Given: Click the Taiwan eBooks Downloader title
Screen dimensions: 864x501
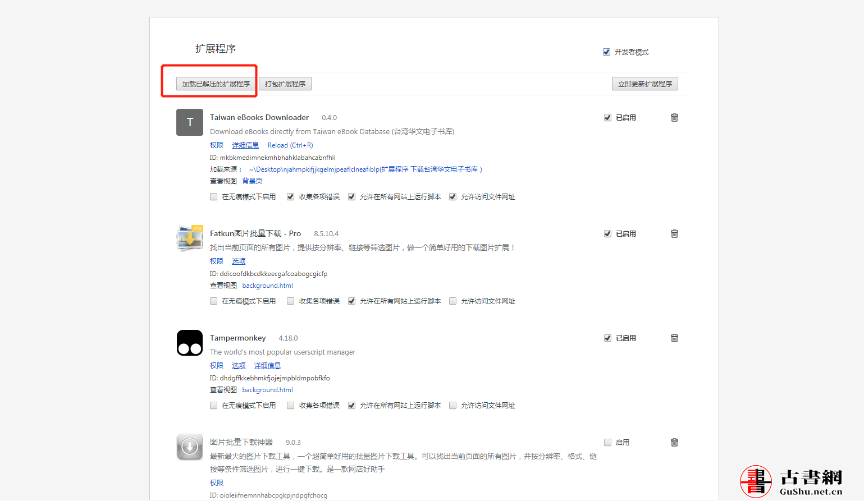Looking at the screenshot, I should coord(259,117).
